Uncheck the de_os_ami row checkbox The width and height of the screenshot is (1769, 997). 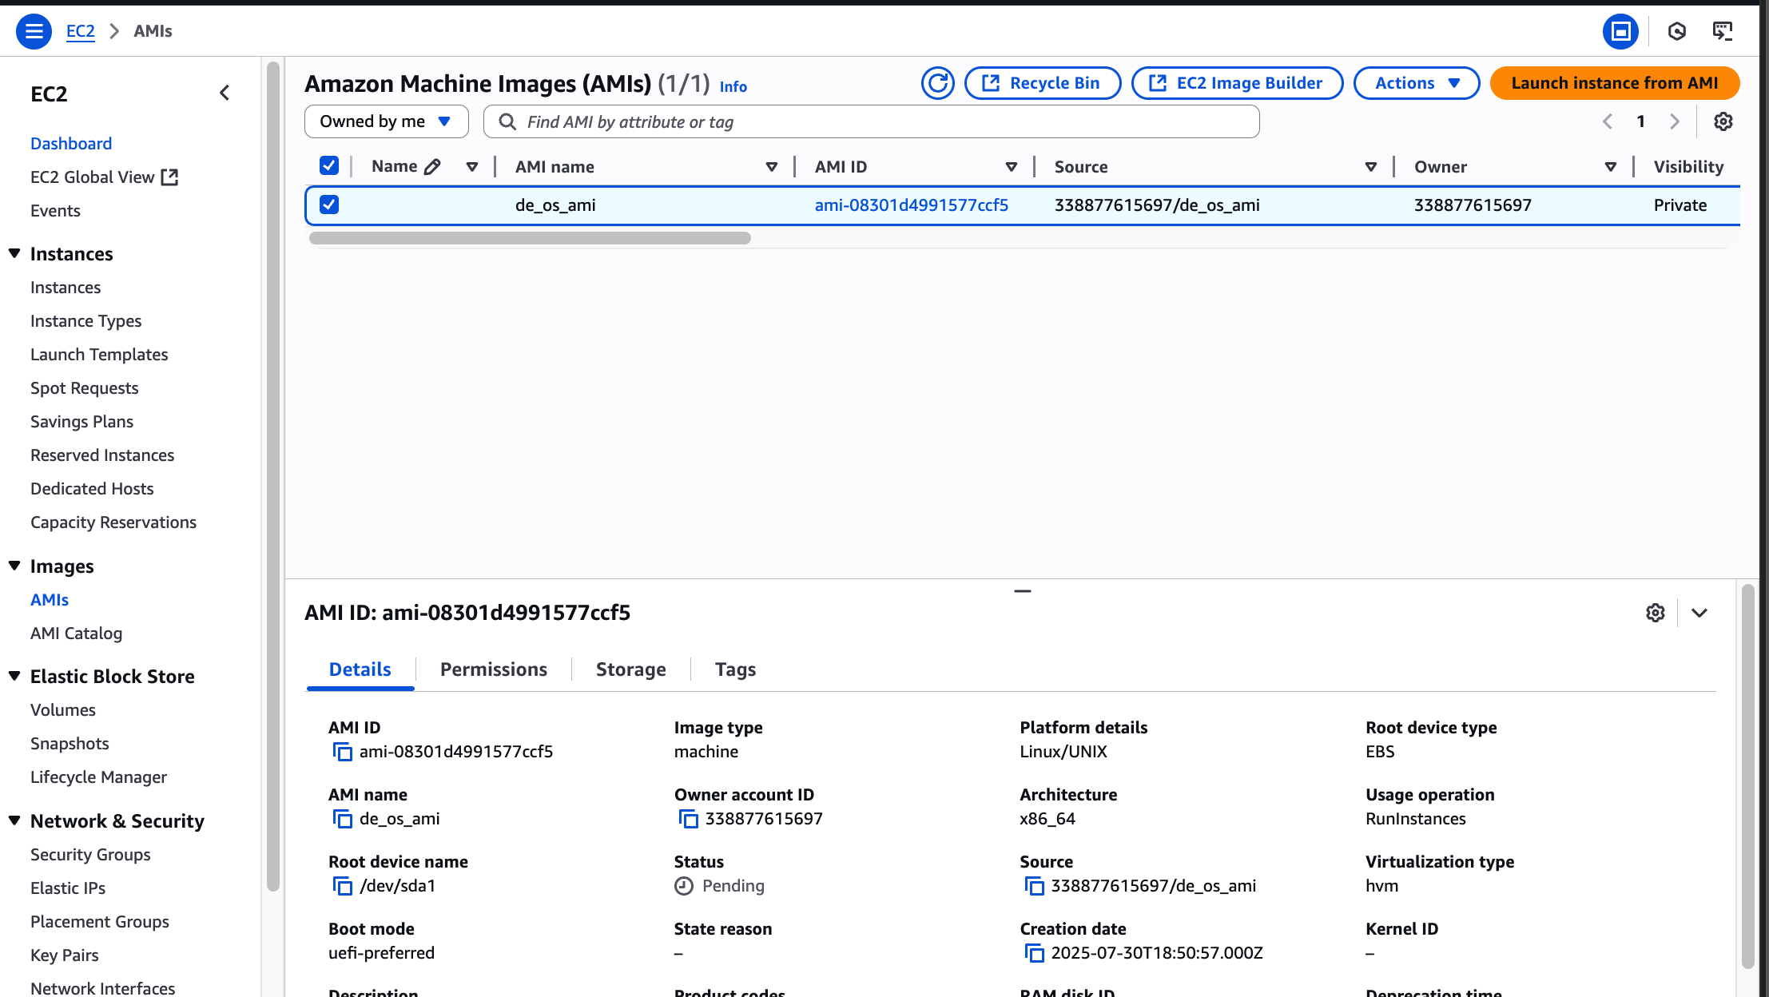[x=328, y=205]
